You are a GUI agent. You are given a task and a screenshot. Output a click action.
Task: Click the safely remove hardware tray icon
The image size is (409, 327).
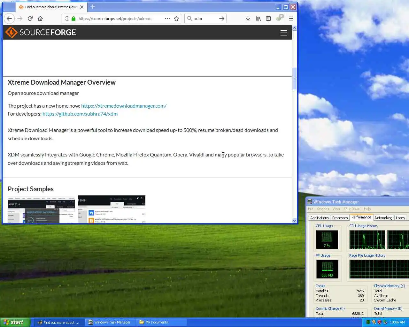(x=385, y=322)
